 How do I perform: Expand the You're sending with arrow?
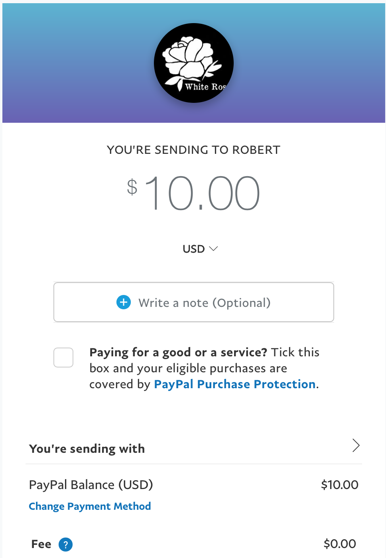pyautogui.click(x=356, y=445)
